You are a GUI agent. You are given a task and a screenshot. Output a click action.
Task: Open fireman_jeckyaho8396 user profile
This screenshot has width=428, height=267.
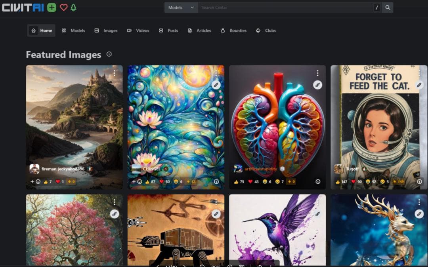(63, 169)
